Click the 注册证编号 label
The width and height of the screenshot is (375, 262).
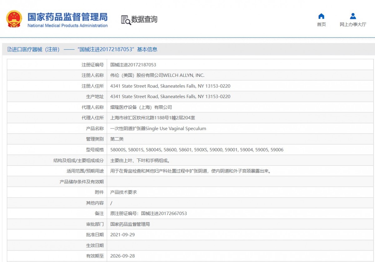(x=92, y=65)
